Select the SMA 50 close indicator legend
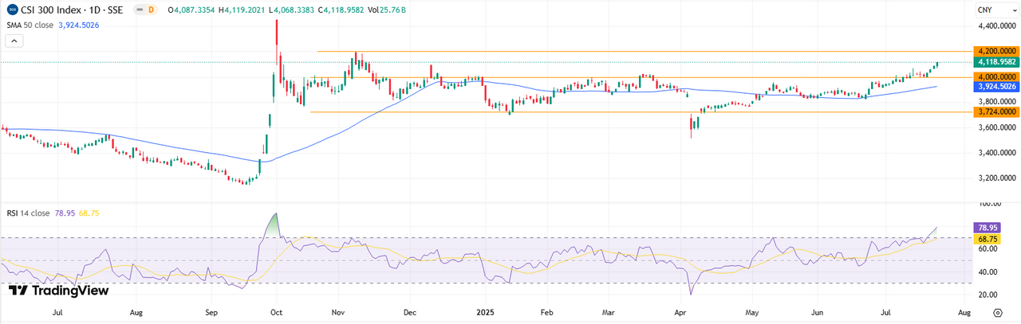Image resolution: width=1021 pixels, height=324 pixels. click(x=32, y=25)
